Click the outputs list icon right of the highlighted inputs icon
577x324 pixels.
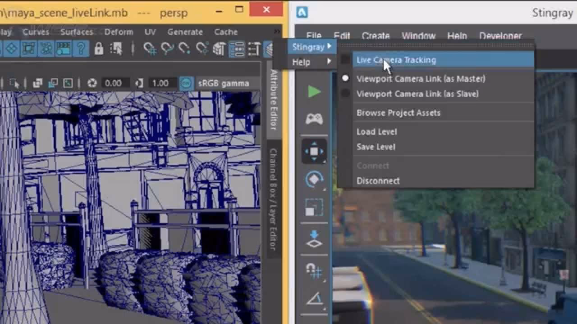[x=254, y=49]
